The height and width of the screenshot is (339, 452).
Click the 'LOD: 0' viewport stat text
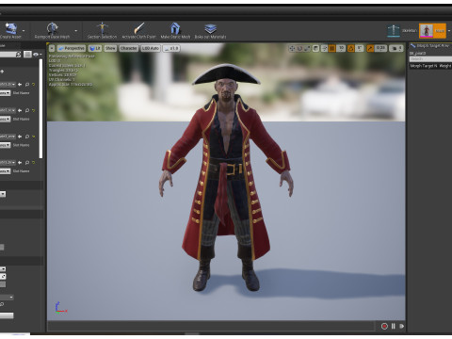pyautogui.click(x=55, y=60)
